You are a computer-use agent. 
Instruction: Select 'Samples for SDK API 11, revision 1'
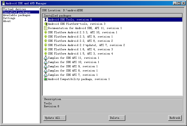112,58
